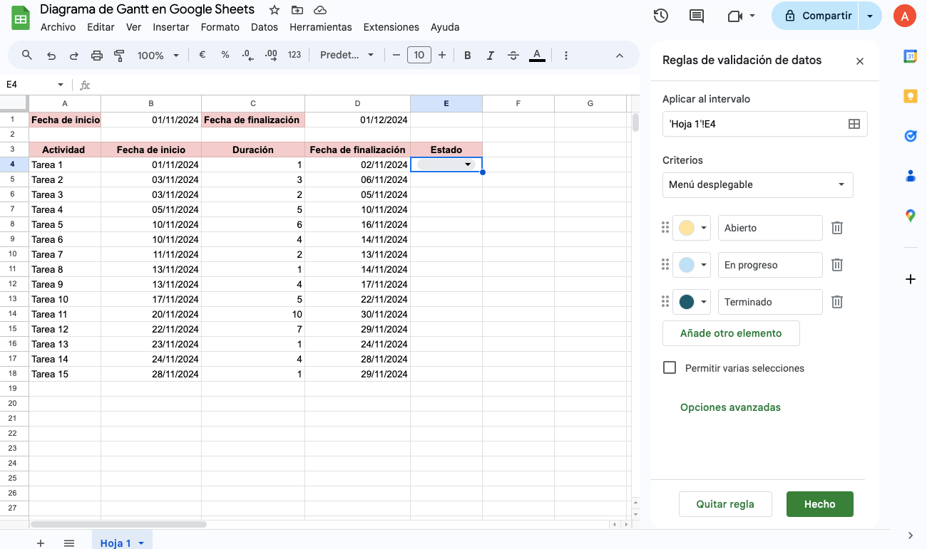Expand the Name box dropdown arrow

point(61,85)
